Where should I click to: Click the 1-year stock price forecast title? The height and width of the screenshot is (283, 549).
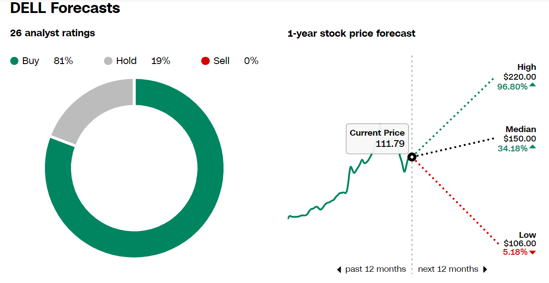coord(351,33)
